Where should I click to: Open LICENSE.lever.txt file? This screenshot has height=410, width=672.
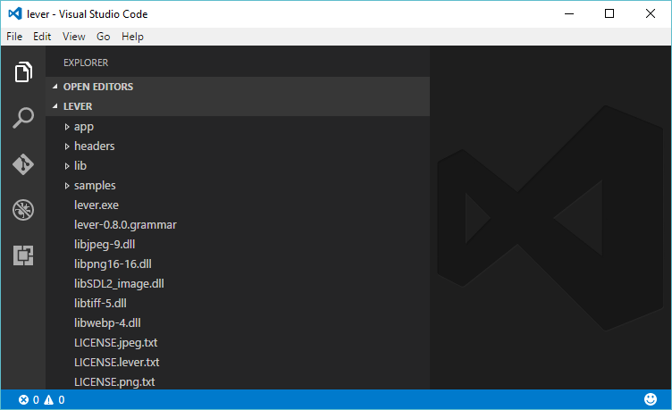117,363
